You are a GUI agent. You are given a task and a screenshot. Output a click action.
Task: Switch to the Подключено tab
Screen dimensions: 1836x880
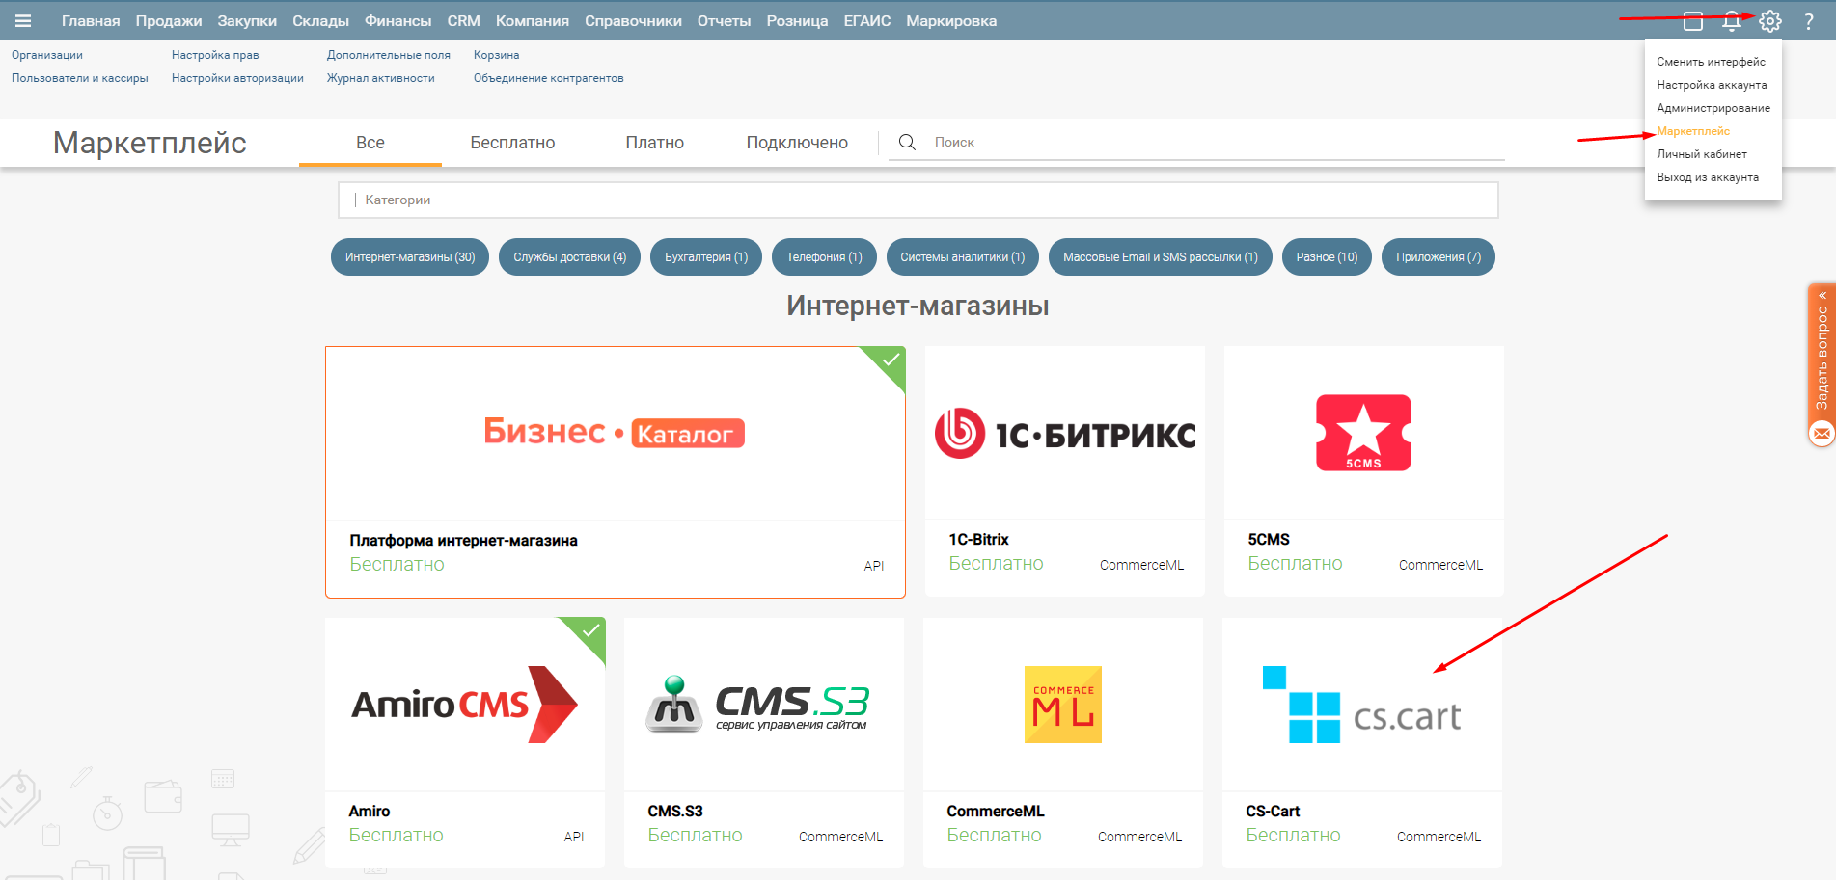[x=797, y=143]
